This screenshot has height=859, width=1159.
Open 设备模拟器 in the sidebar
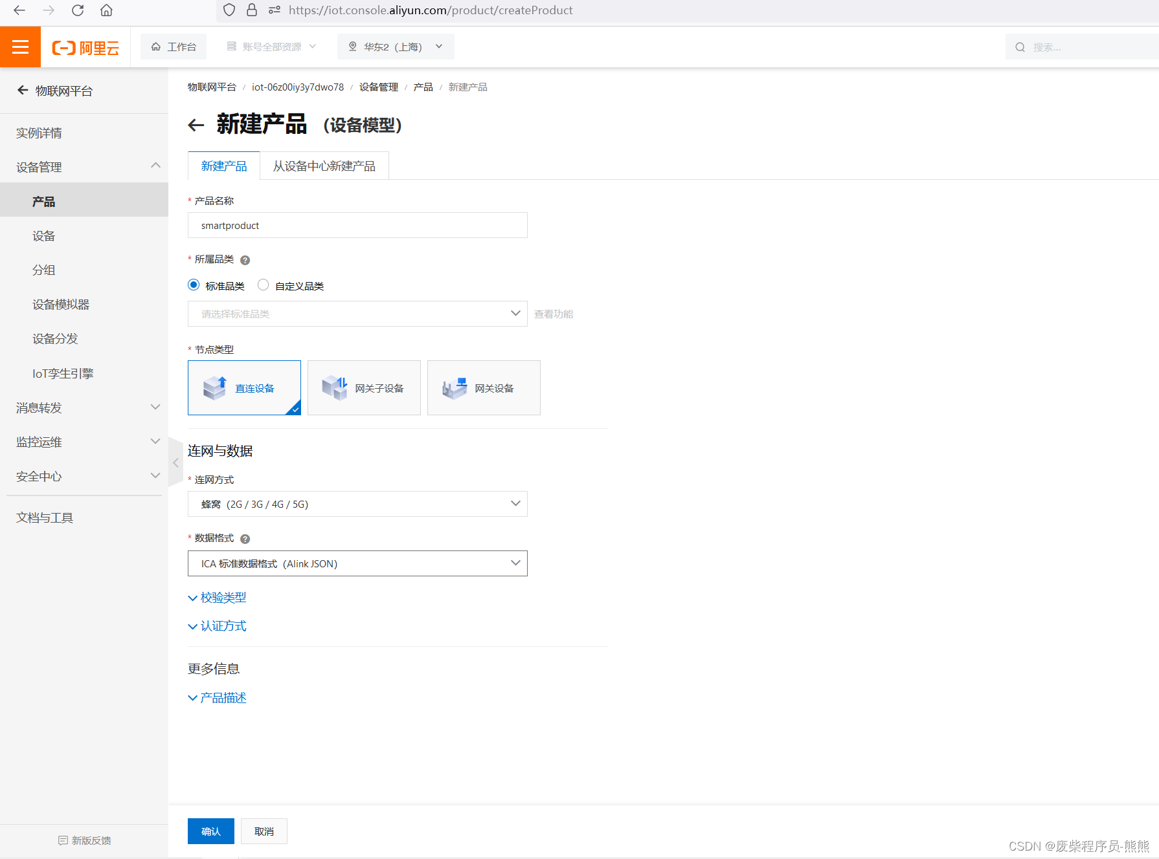[60, 304]
